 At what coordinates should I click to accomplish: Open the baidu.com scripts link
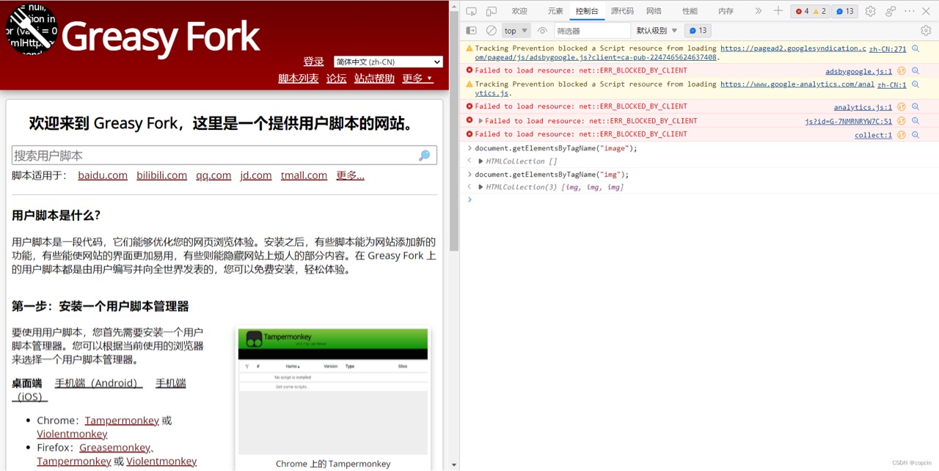(103, 175)
